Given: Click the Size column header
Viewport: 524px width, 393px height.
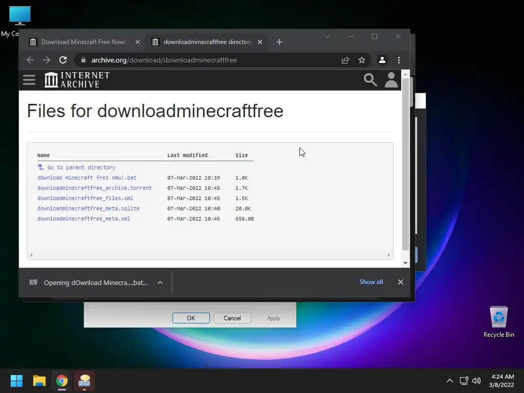Looking at the screenshot, I should [242, 156].
